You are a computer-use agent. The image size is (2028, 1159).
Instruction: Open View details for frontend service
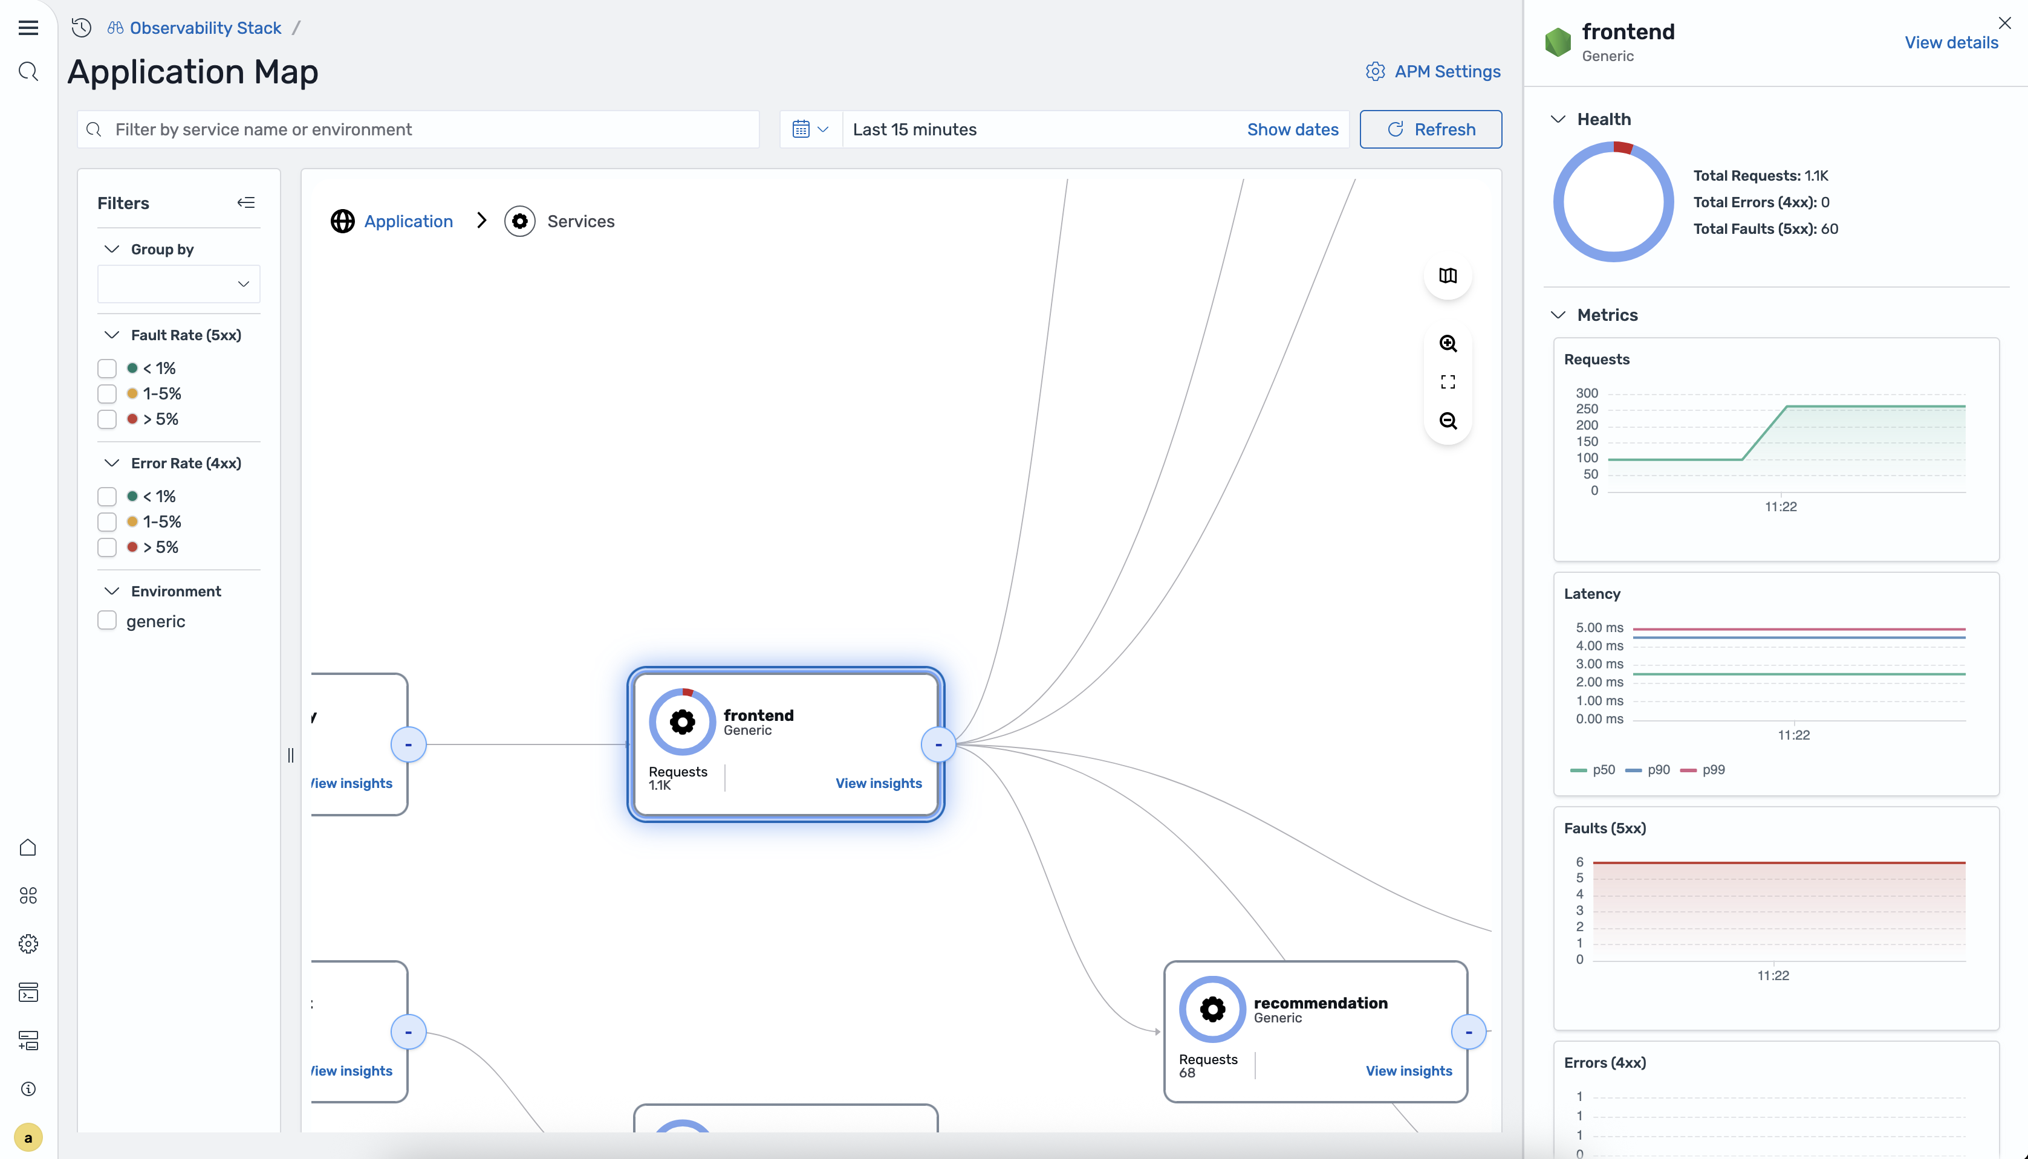pyautogui.click(x=1951, y=42)
